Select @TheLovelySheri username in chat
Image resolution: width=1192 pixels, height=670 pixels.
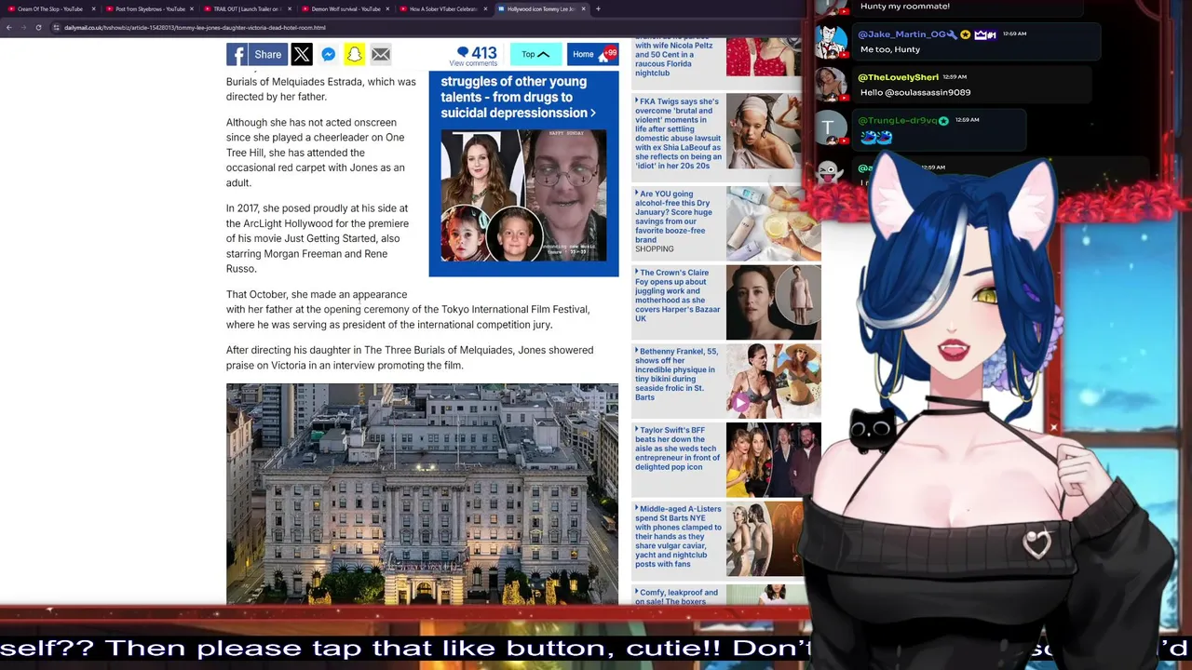click(x=899, y=77)
